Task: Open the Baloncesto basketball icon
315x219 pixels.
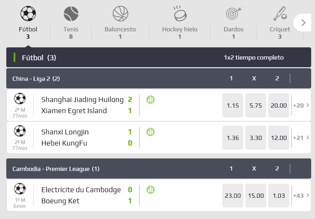Action: (x=120, y=14)
